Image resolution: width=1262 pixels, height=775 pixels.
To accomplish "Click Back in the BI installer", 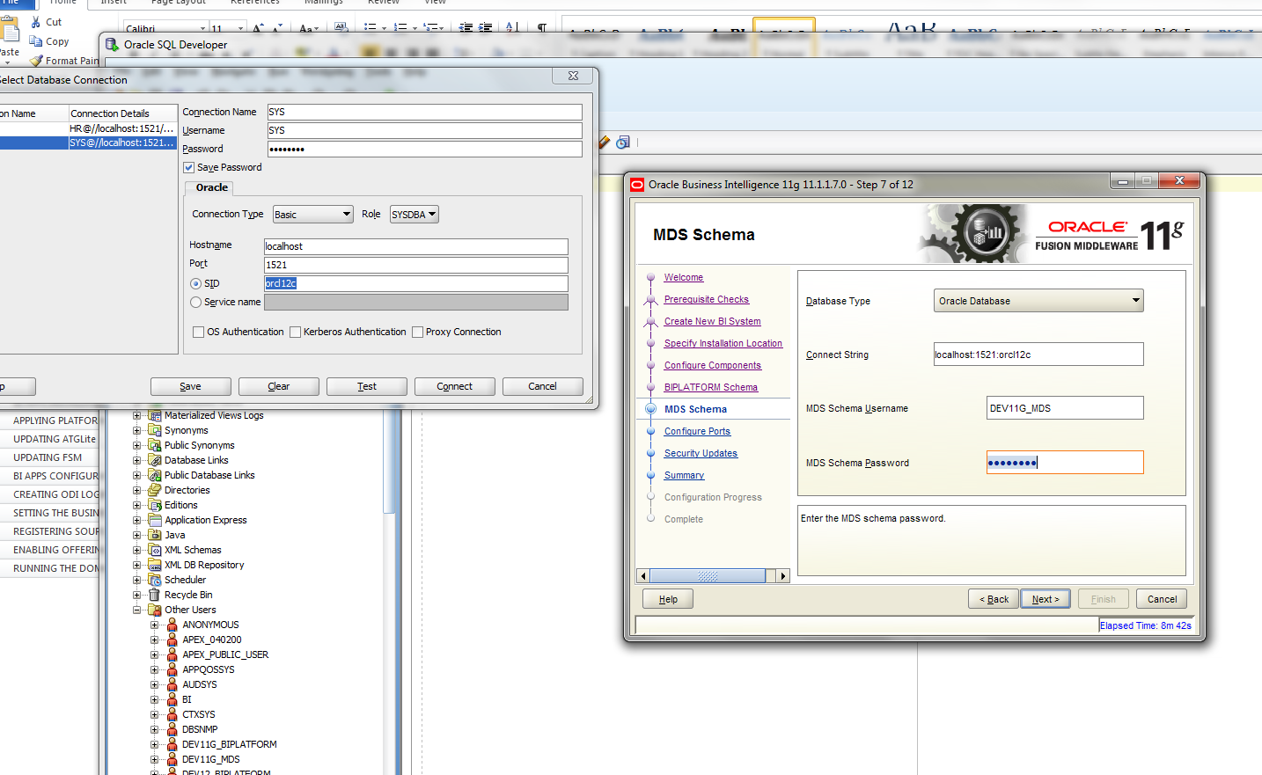I will [994, 599].
